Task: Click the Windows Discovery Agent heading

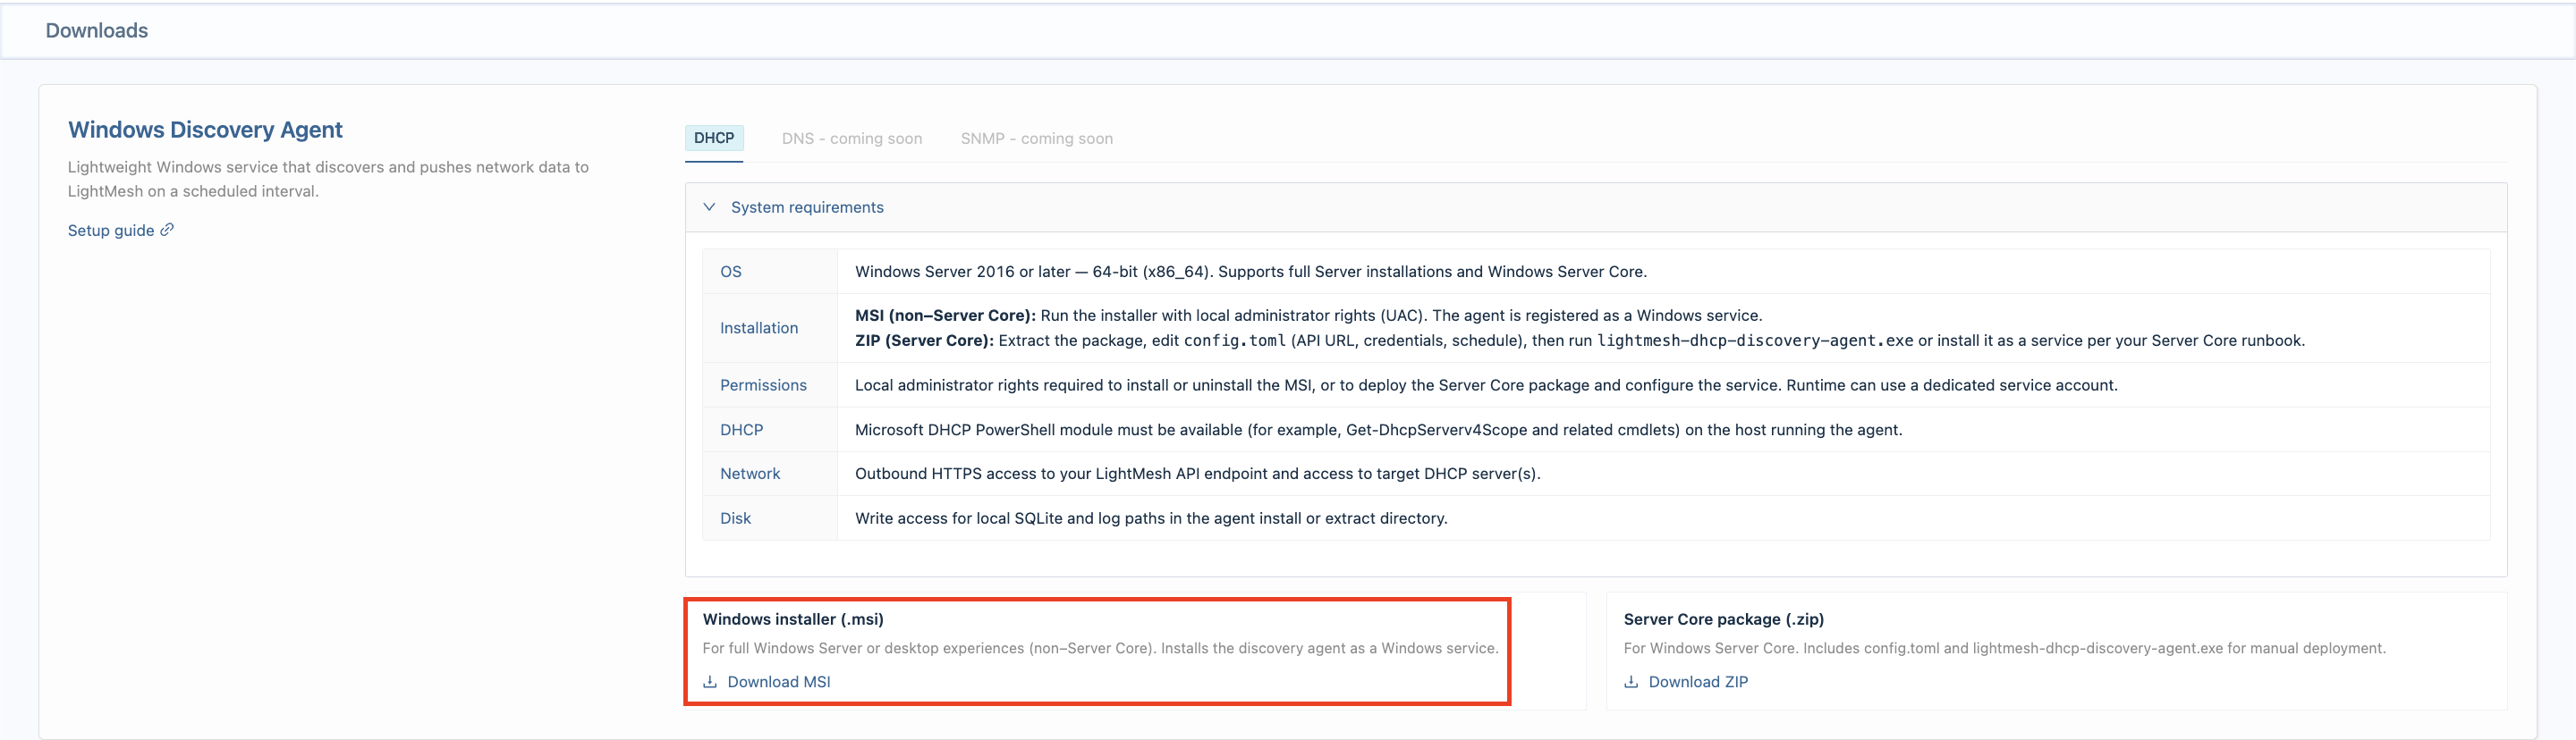Action: (x=205, y=130)
